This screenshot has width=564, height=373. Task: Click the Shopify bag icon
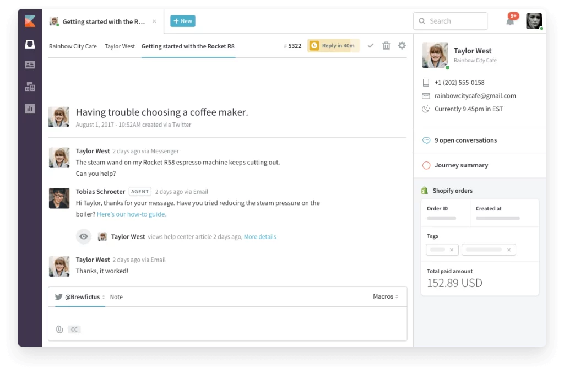[x=425, y=190]
